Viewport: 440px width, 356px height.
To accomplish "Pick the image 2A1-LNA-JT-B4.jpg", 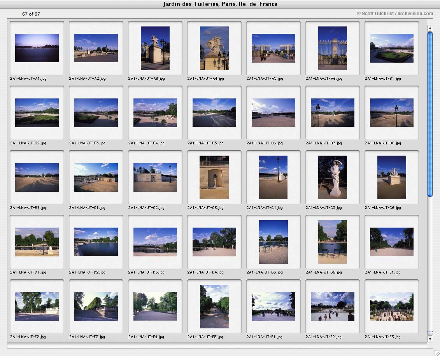I will pos(155,113).
